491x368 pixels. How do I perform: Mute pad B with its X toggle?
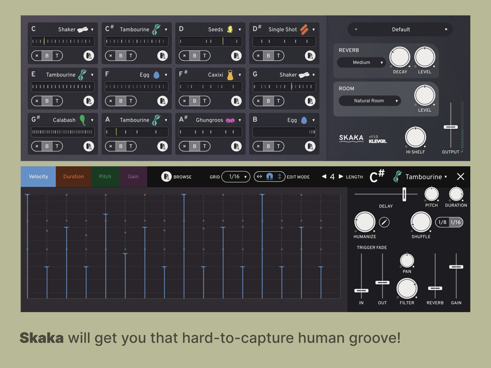[x=258, y=146]
